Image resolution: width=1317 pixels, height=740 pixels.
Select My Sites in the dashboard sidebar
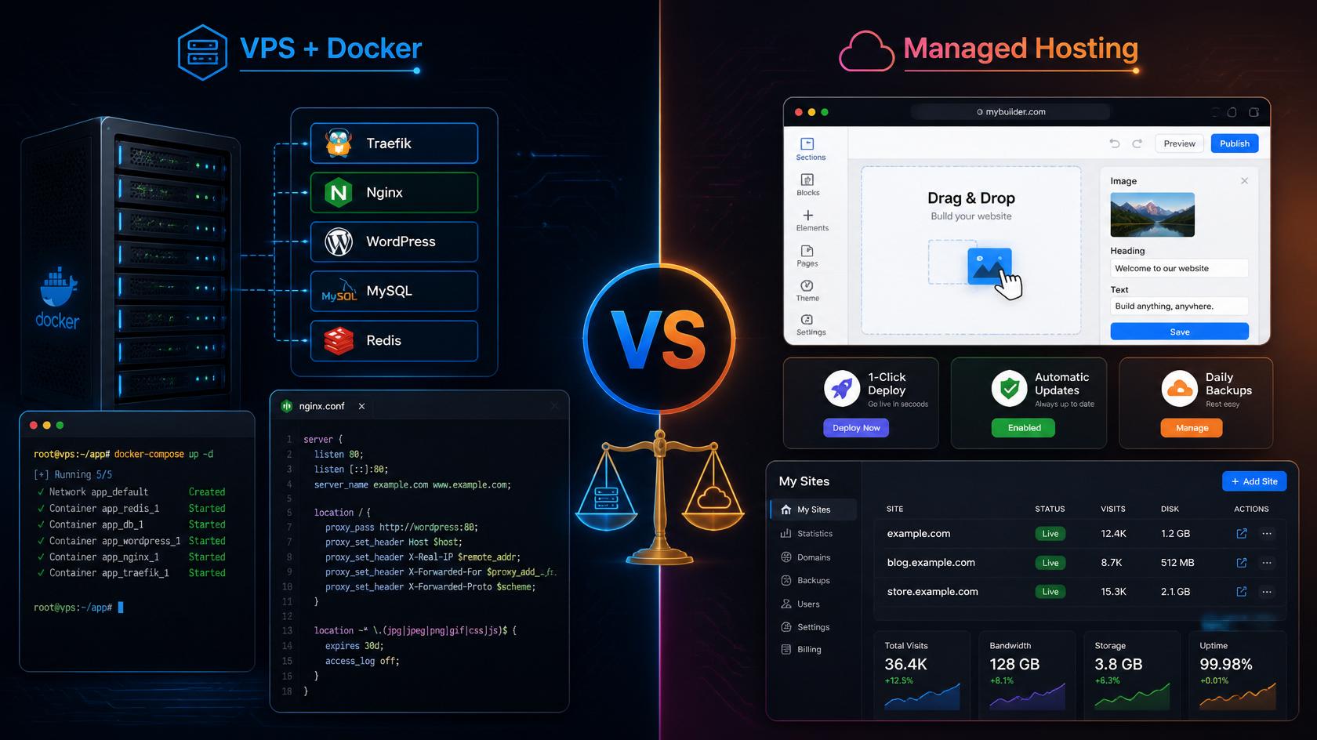click(x=814, y=510)
